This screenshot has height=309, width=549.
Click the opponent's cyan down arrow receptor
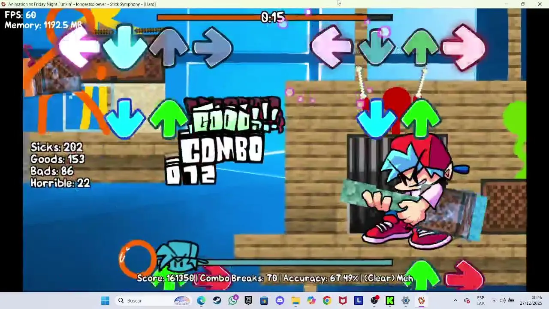pos(125,47)
